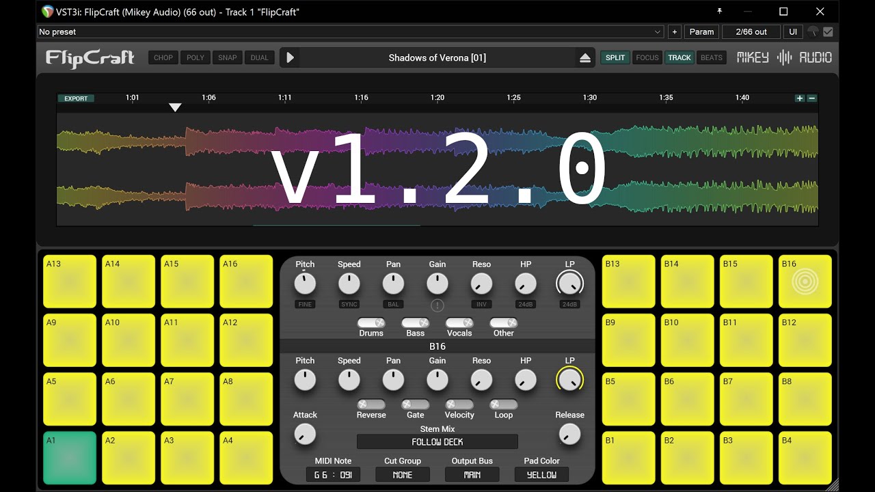Open the Output Bus MAIN selector
This screenshot has height=492, width=875.
click(x=472, y=474)
